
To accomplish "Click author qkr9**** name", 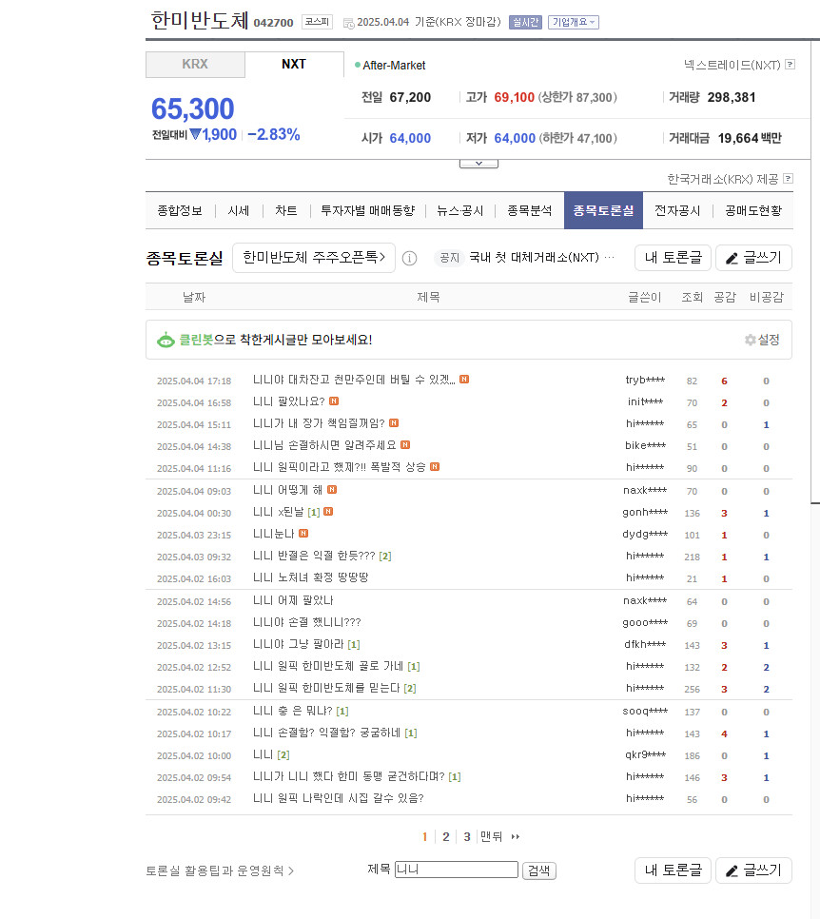I will (645, 755).
